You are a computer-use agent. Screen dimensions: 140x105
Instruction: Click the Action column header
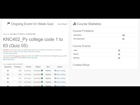[60, 67]
